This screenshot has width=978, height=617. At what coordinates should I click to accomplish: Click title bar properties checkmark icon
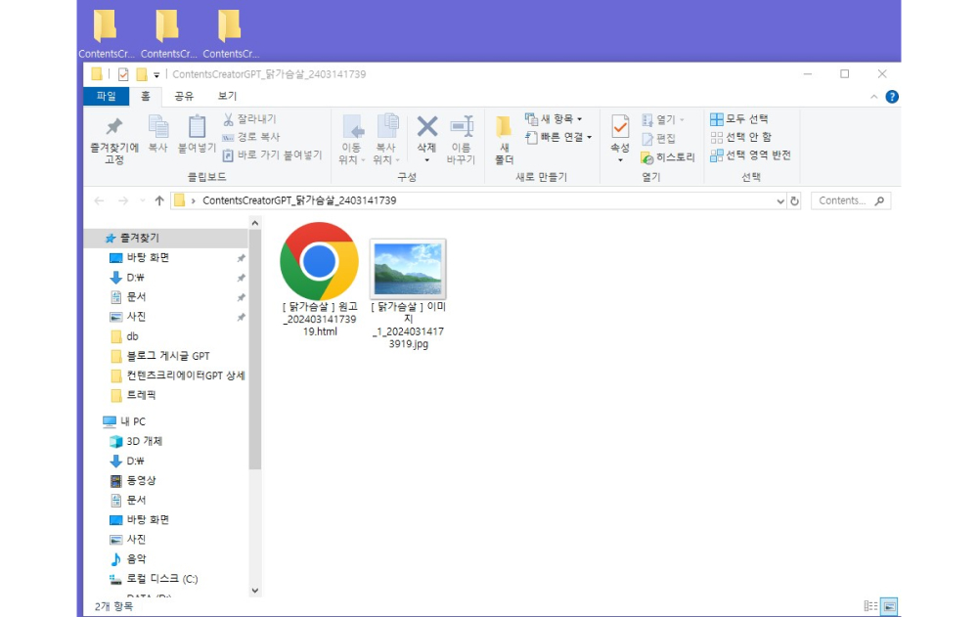tap(123, 74)
